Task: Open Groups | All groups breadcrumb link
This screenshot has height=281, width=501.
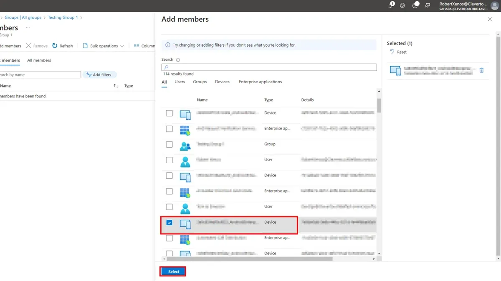Action: tap(23, 17)
